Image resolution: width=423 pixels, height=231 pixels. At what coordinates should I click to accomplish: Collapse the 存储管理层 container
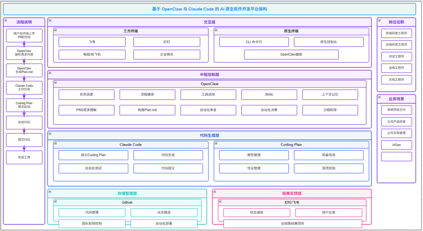click(50, 192)
